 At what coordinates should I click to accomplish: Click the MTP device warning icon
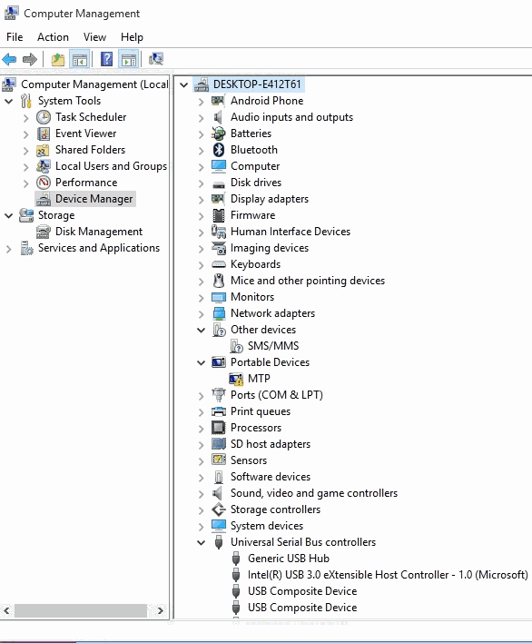coord(236,379)
